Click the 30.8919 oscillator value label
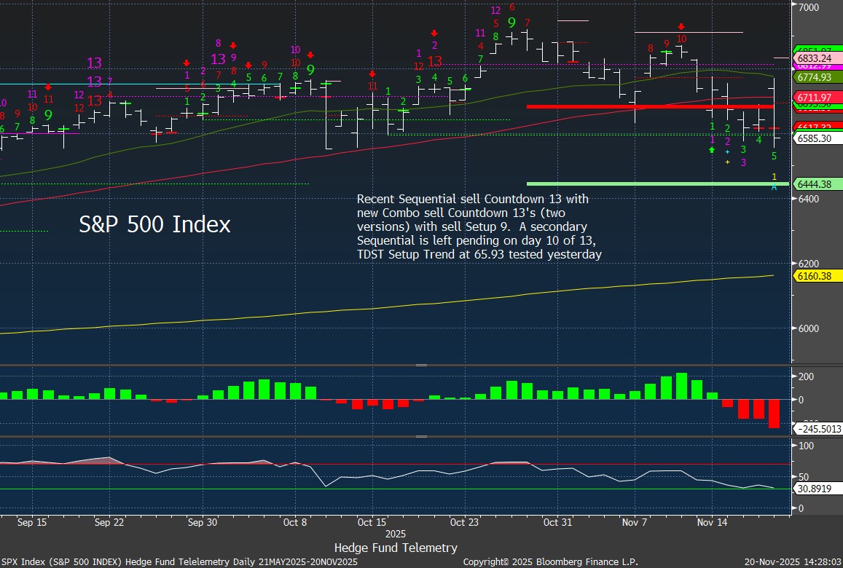Viewport: 843px width, 568px height. click(814, 489)
